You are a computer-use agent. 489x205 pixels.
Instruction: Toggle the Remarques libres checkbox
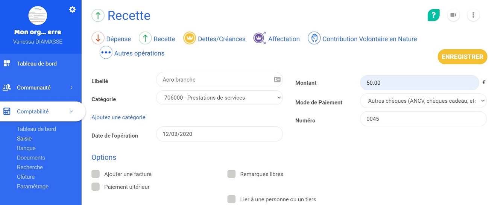point(231,174)
